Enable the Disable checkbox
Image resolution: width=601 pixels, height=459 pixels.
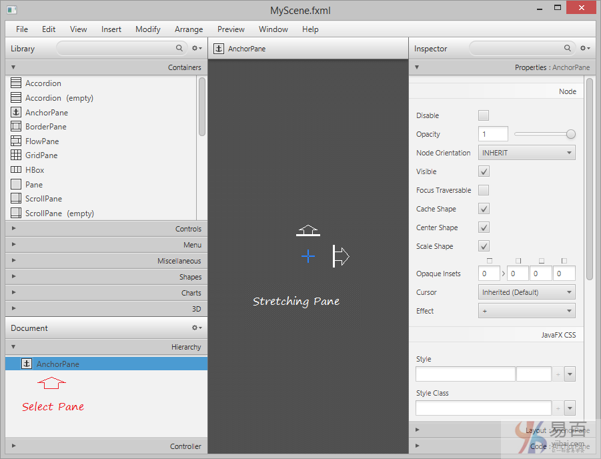pyautogui.click(x=484, y=115)
